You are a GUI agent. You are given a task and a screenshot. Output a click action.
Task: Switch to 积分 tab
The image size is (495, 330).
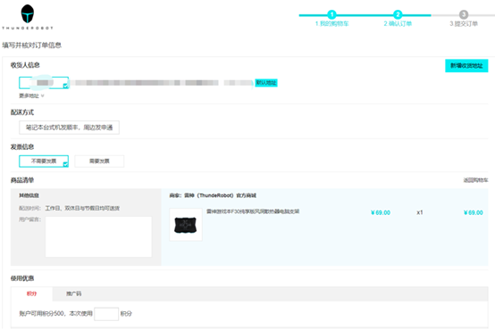(x=31, y=293)
